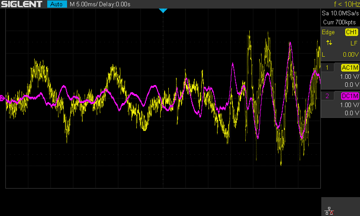Click the 0.0 V offset under DC1M

(351, 113)
